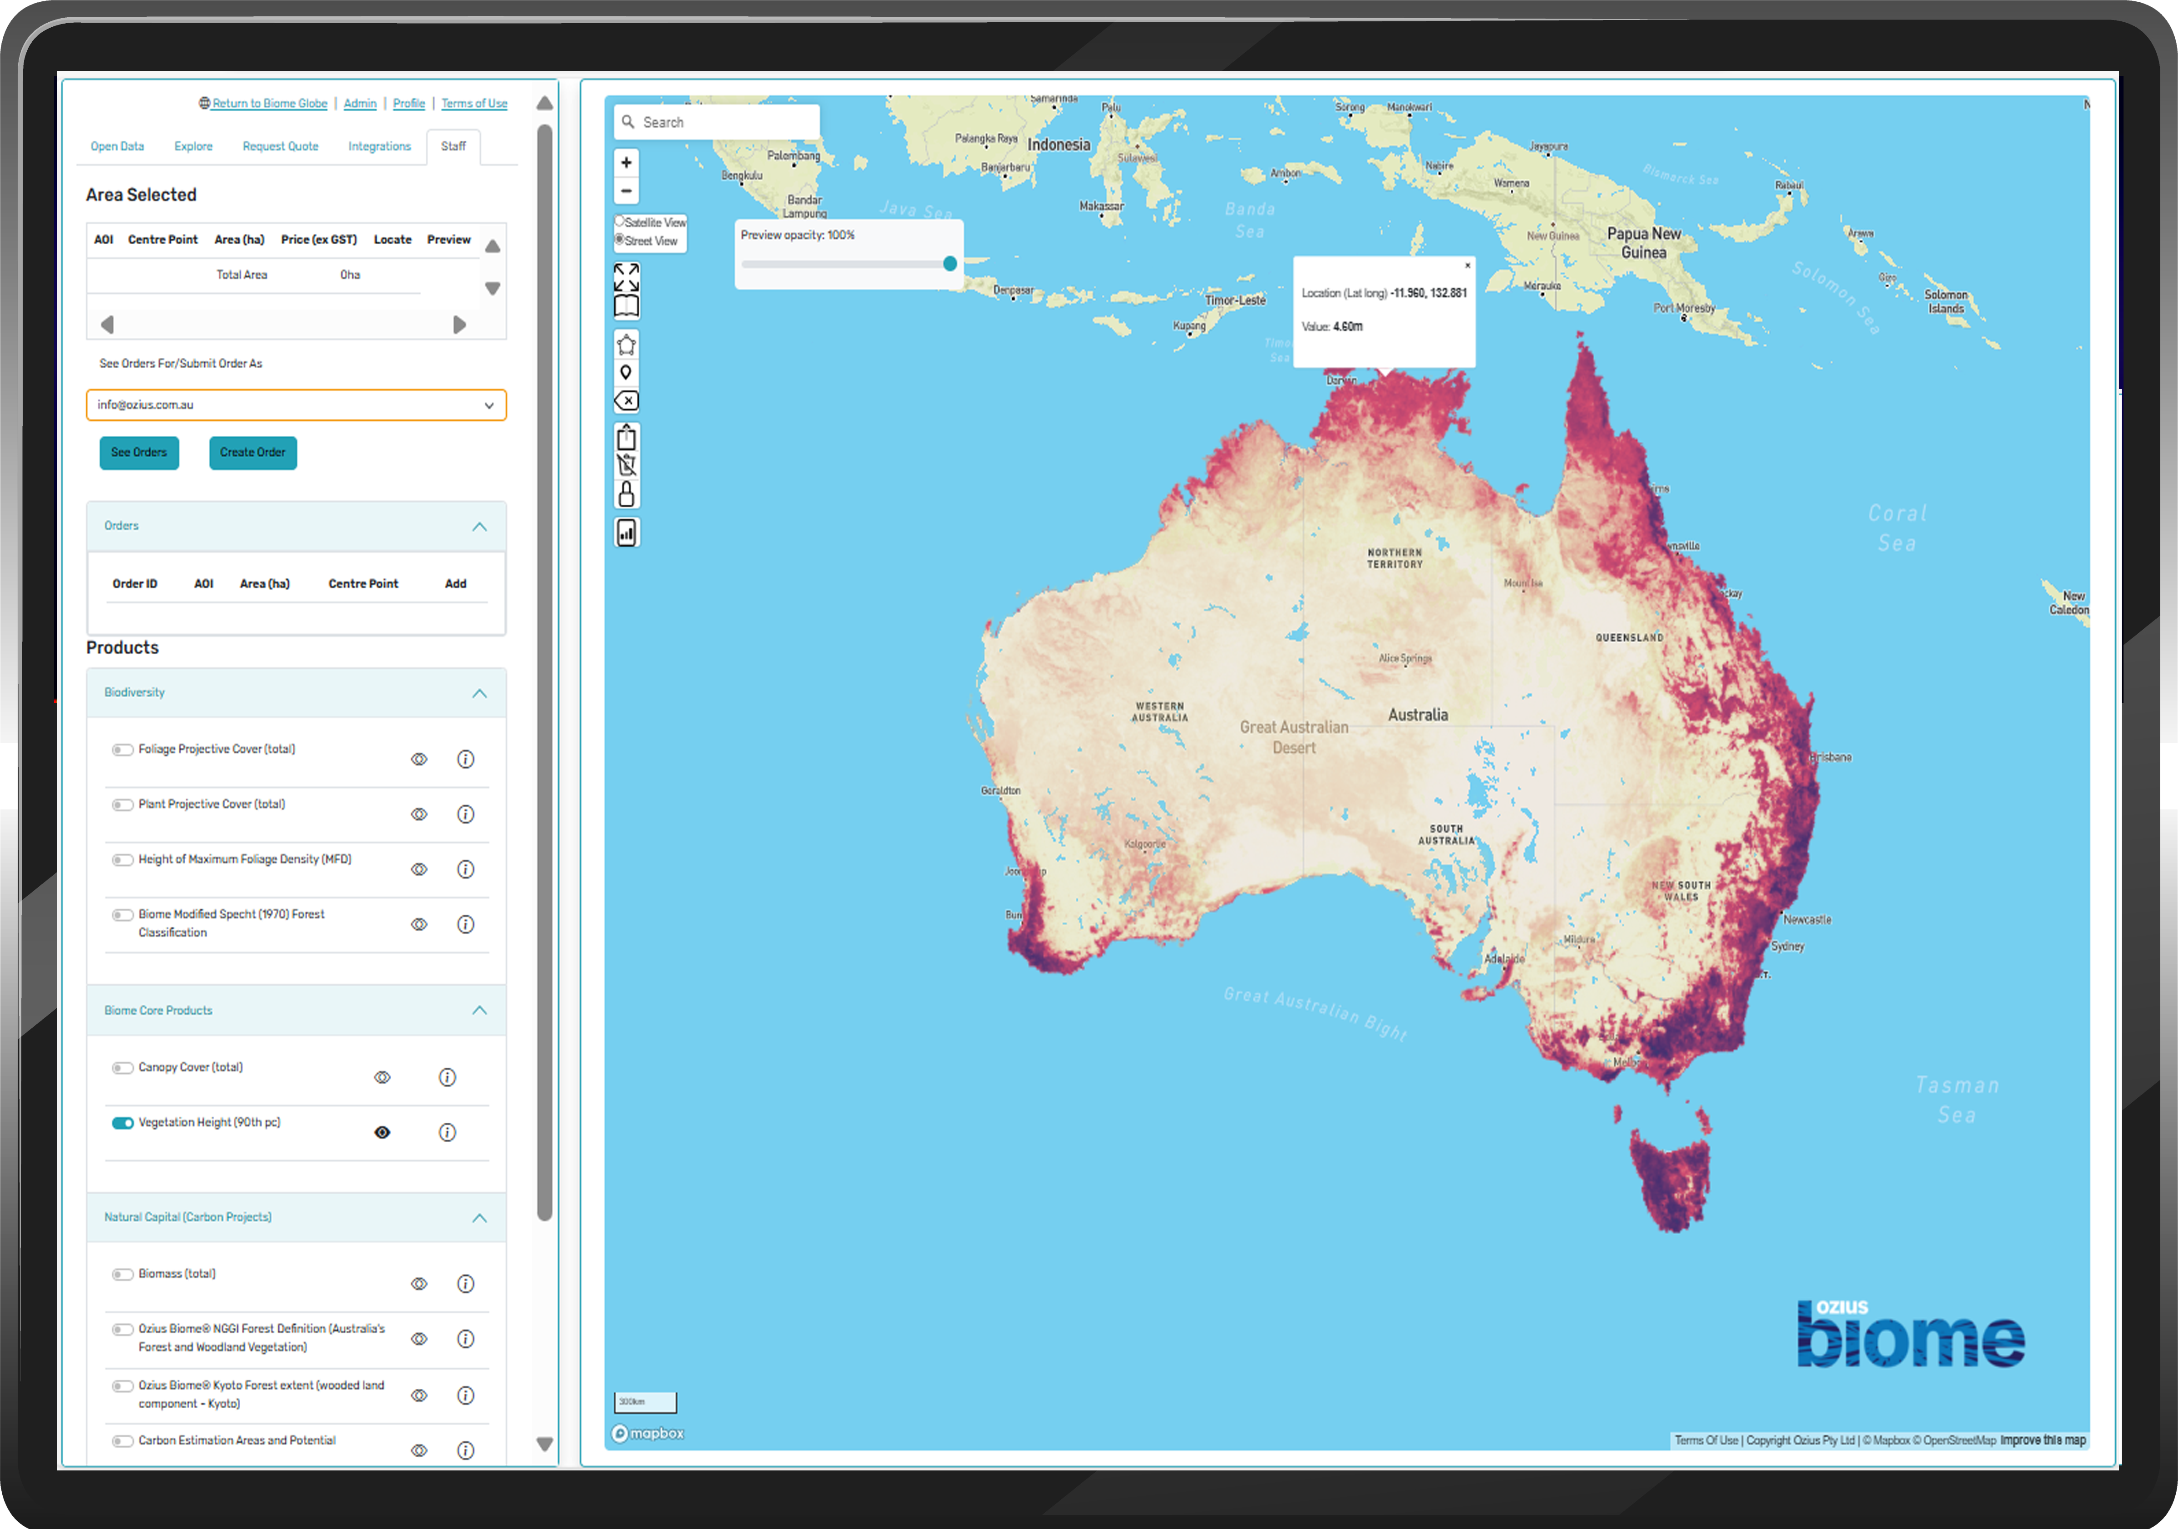Enable the Biomass (total) toggle

(123, 1275)
